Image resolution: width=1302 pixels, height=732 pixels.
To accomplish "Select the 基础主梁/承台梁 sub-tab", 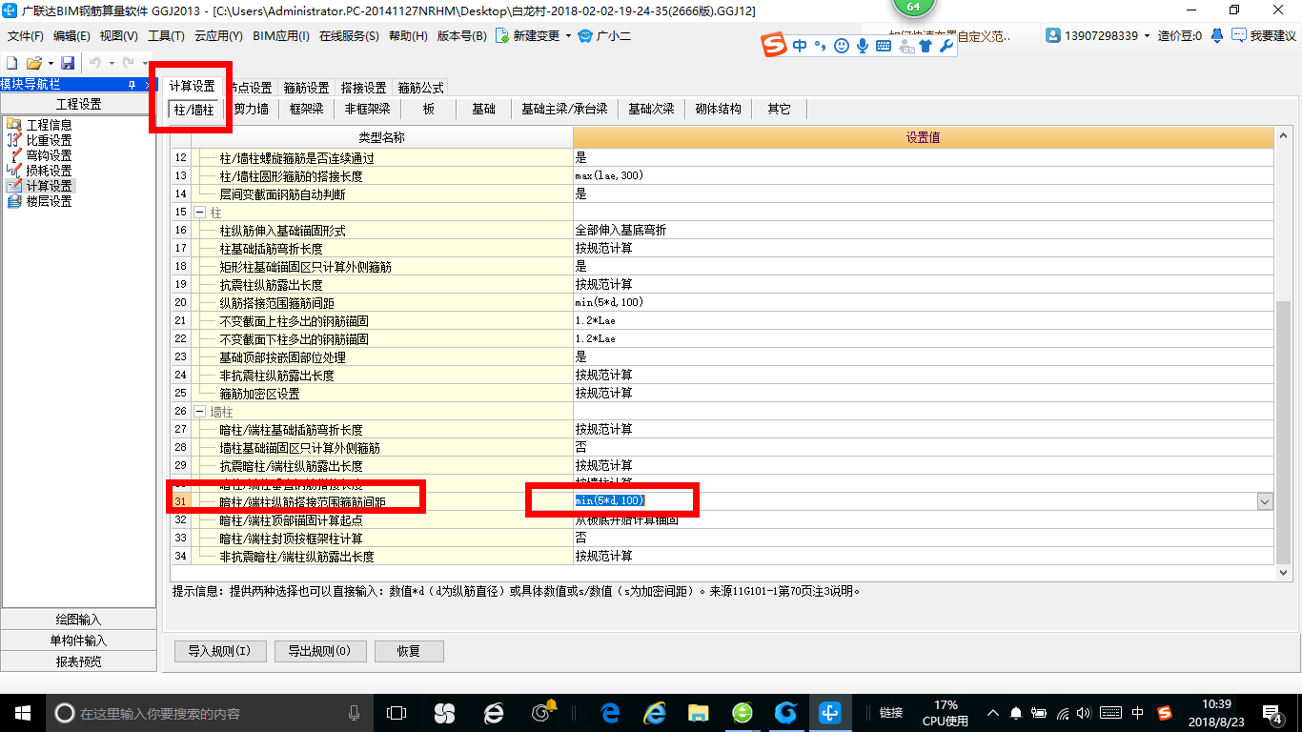I will click(564, 110).
